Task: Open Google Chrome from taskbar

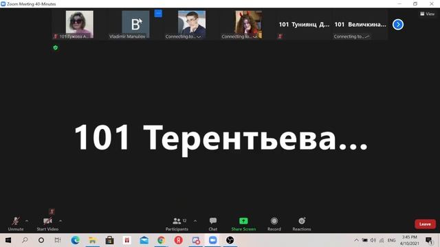Action: point(161,240)
